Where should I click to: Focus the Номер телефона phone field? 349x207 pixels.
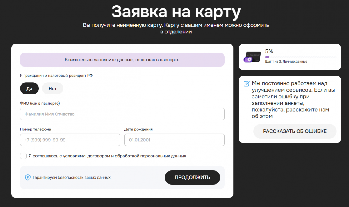click(70, 140)
